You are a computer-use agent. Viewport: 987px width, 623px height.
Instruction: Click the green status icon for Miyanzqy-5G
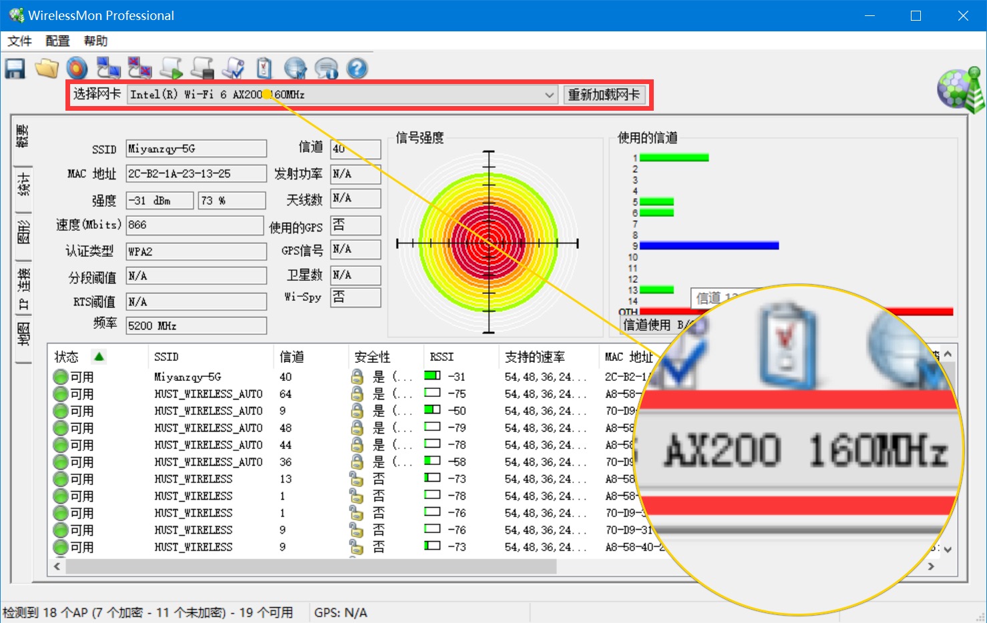[x=61, y=377]
